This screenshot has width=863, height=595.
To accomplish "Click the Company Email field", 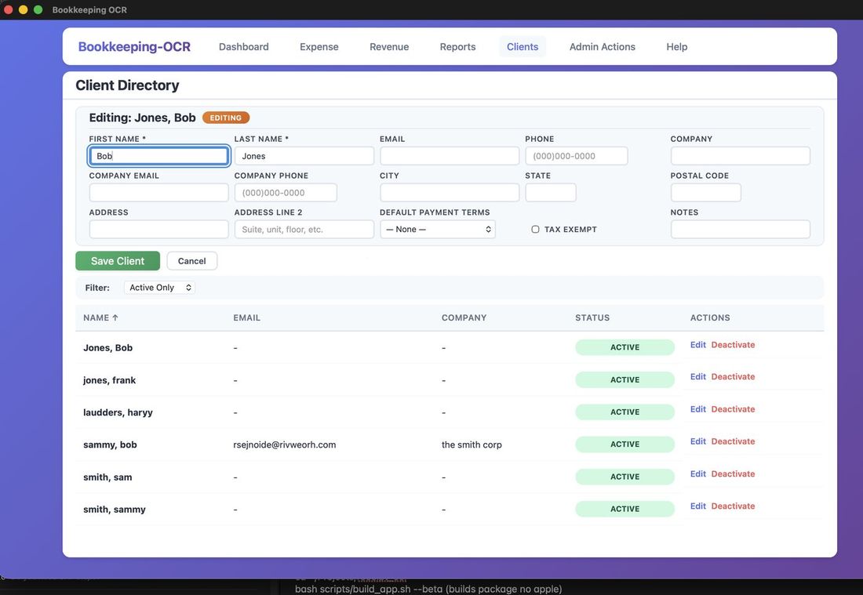I will pyautogui.click(x=158, y=192).
